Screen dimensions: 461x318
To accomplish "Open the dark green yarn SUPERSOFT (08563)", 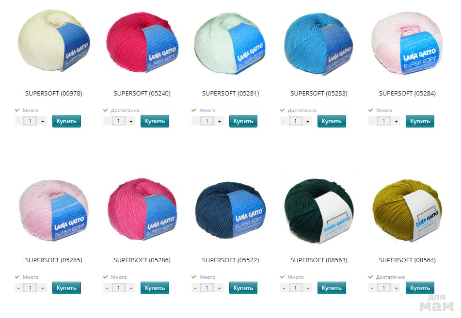I will [318, 211].
